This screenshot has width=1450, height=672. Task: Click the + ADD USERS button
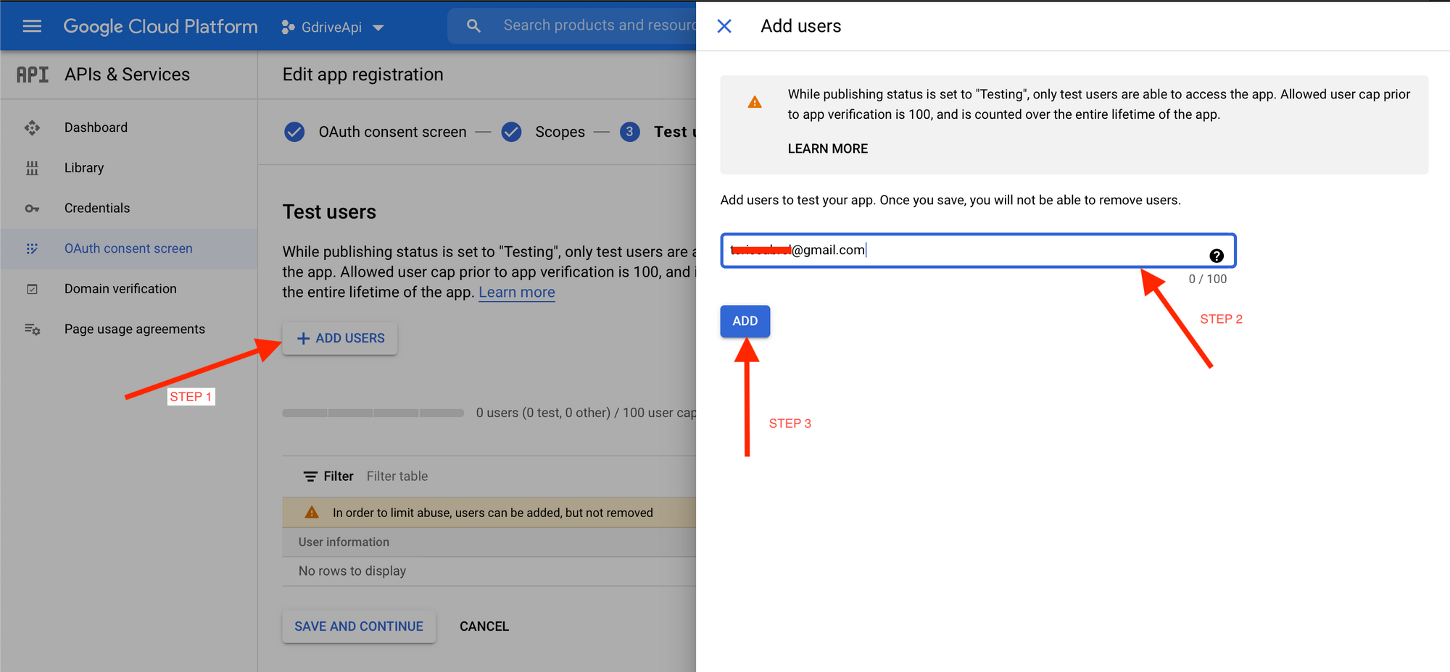tap(340, 338)
